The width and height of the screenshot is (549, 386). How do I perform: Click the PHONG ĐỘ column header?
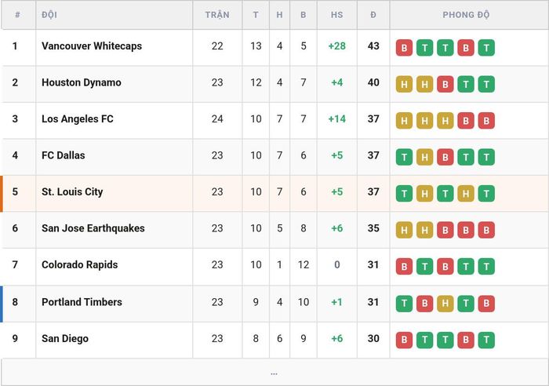[466, 15]
